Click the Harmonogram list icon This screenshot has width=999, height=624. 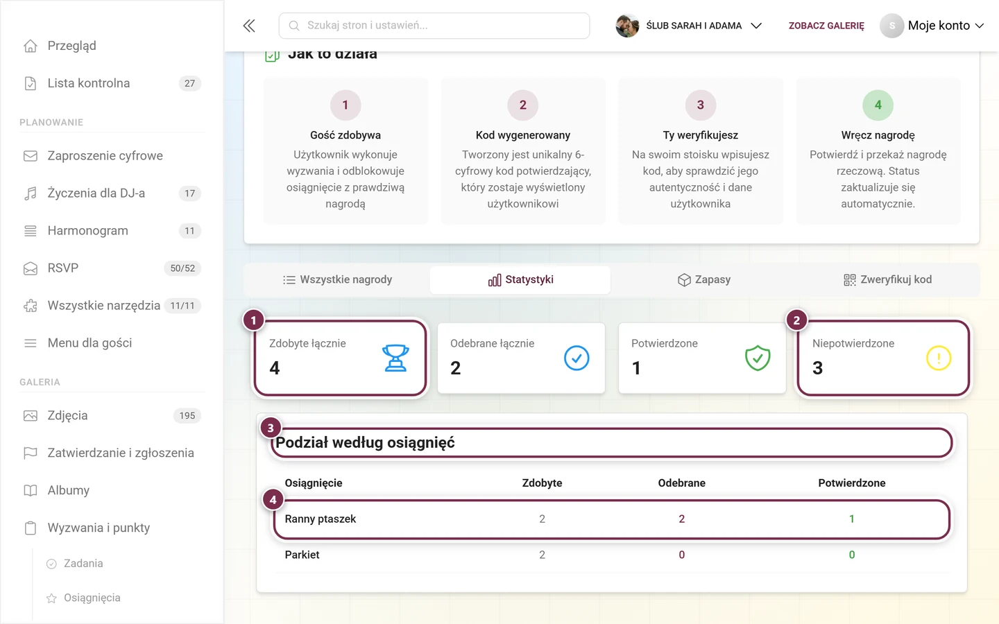pyautogui.click(x=31, y=231)
